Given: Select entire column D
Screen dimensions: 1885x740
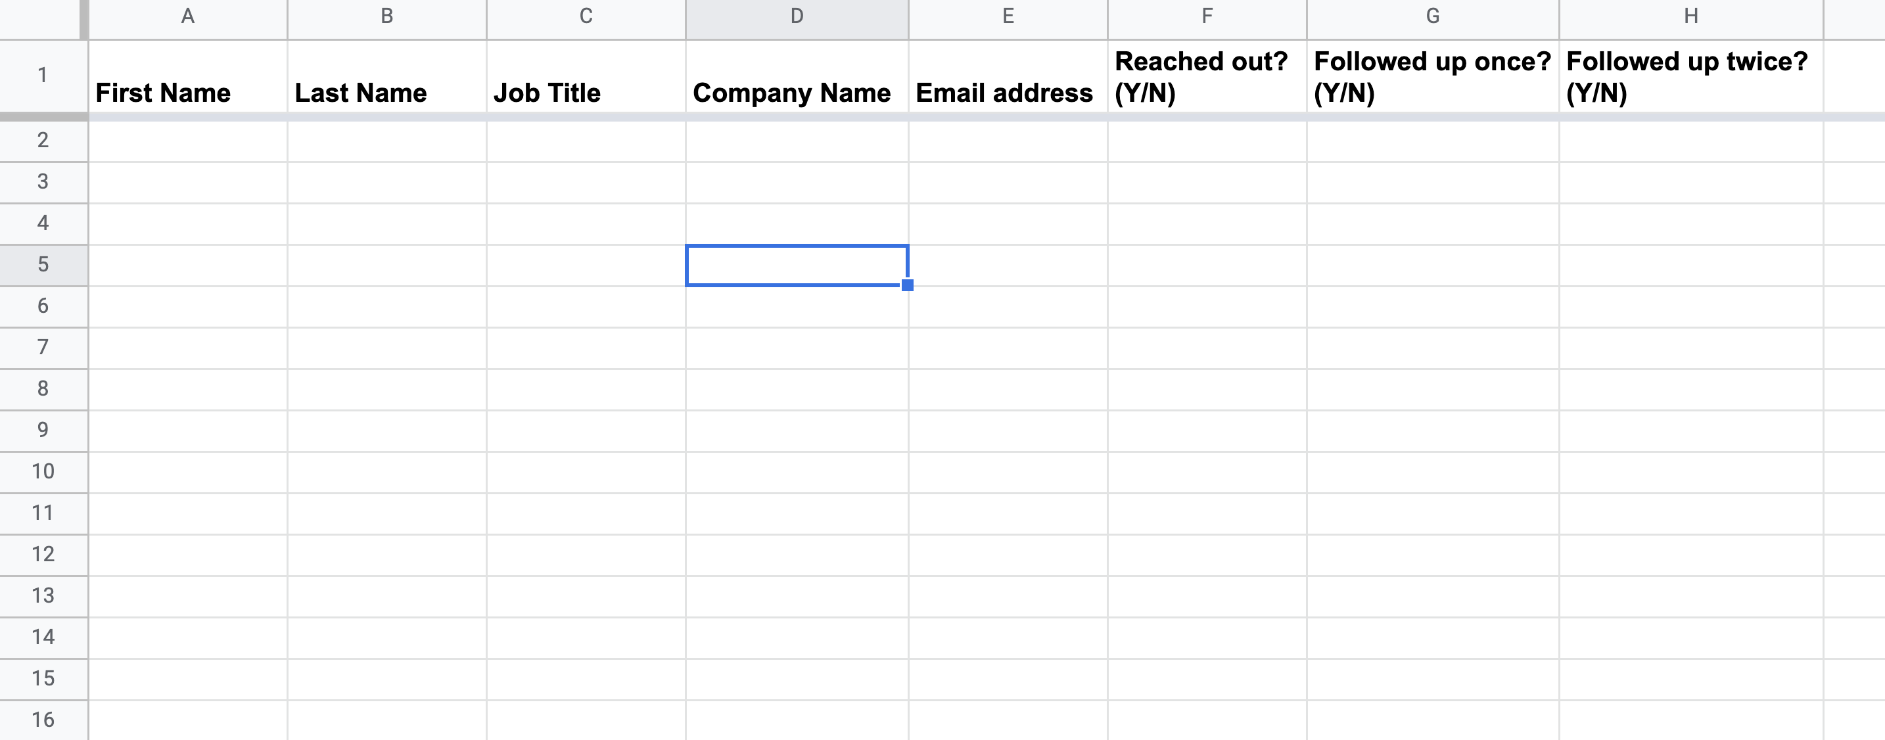Looking at the screenshot, I should pos(795,16).
